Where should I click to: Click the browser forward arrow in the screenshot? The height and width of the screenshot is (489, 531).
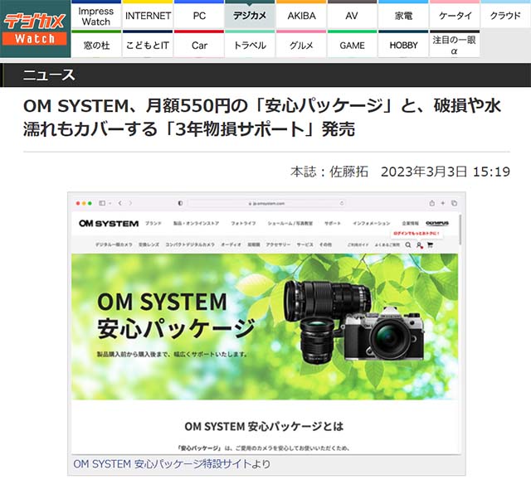(130, 203)
